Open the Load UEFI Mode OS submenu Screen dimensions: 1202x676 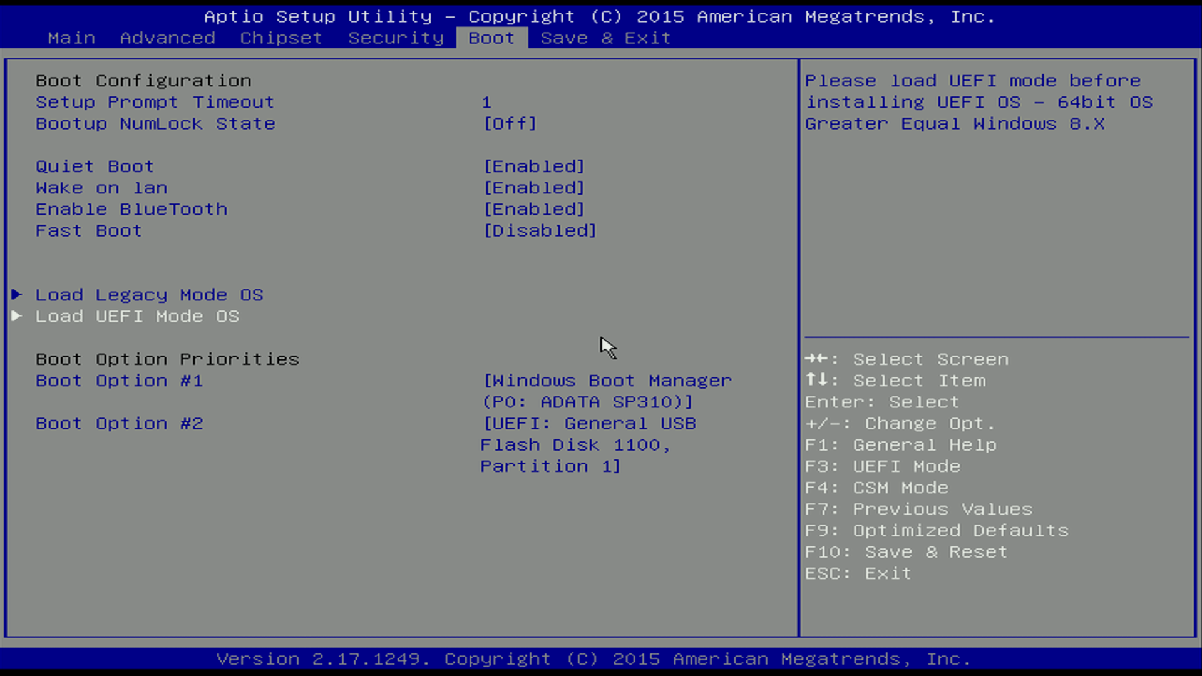pos(137,317)
